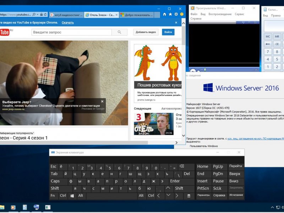Click the browser vertical scrollbar down arrow
Viewport: 284px width, 213px height.
click(184, 136)
